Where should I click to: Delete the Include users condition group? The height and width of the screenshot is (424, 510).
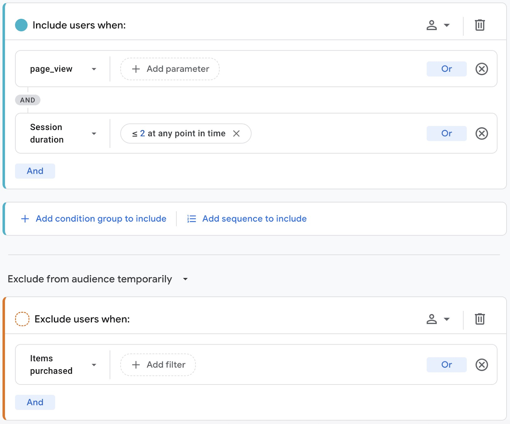coord(479,25)
